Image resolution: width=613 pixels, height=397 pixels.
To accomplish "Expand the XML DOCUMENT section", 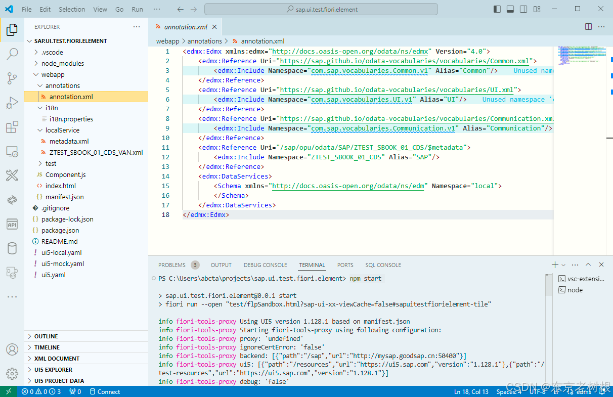I will click(86, 359).
